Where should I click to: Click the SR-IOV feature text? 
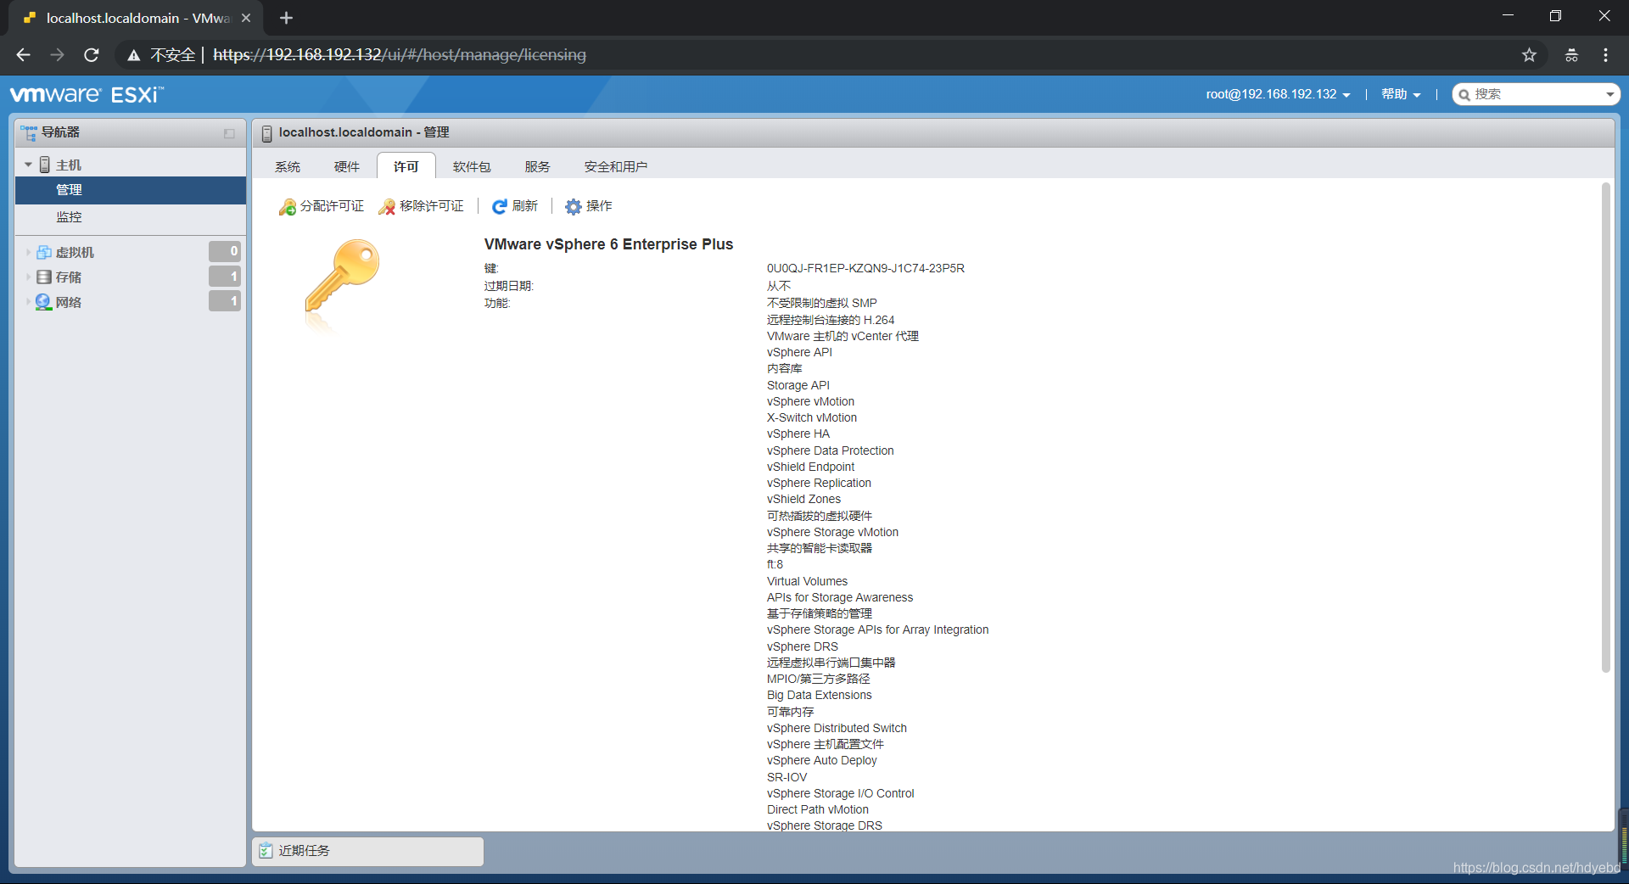click(787, 777)
